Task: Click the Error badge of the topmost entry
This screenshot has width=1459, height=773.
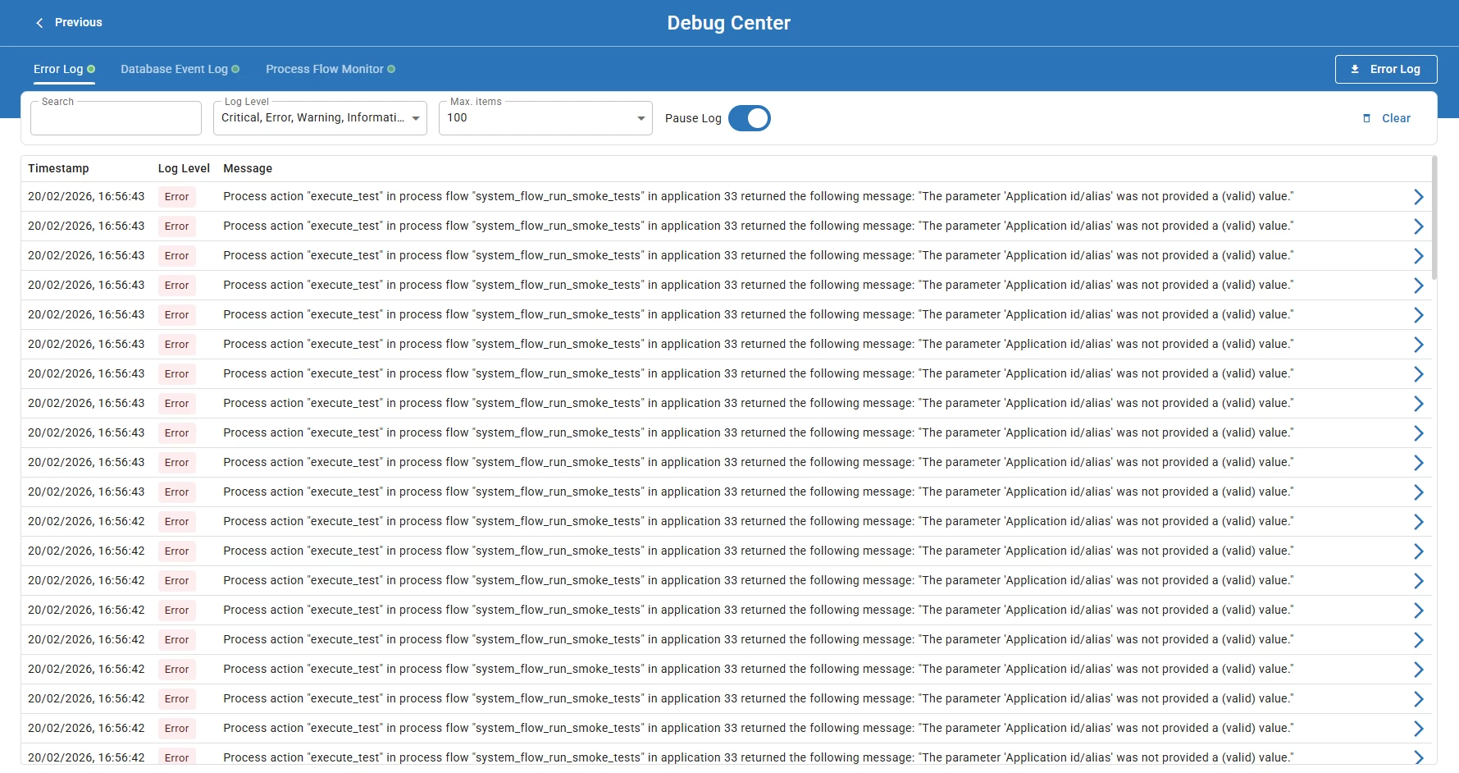Action: [177, 197]
